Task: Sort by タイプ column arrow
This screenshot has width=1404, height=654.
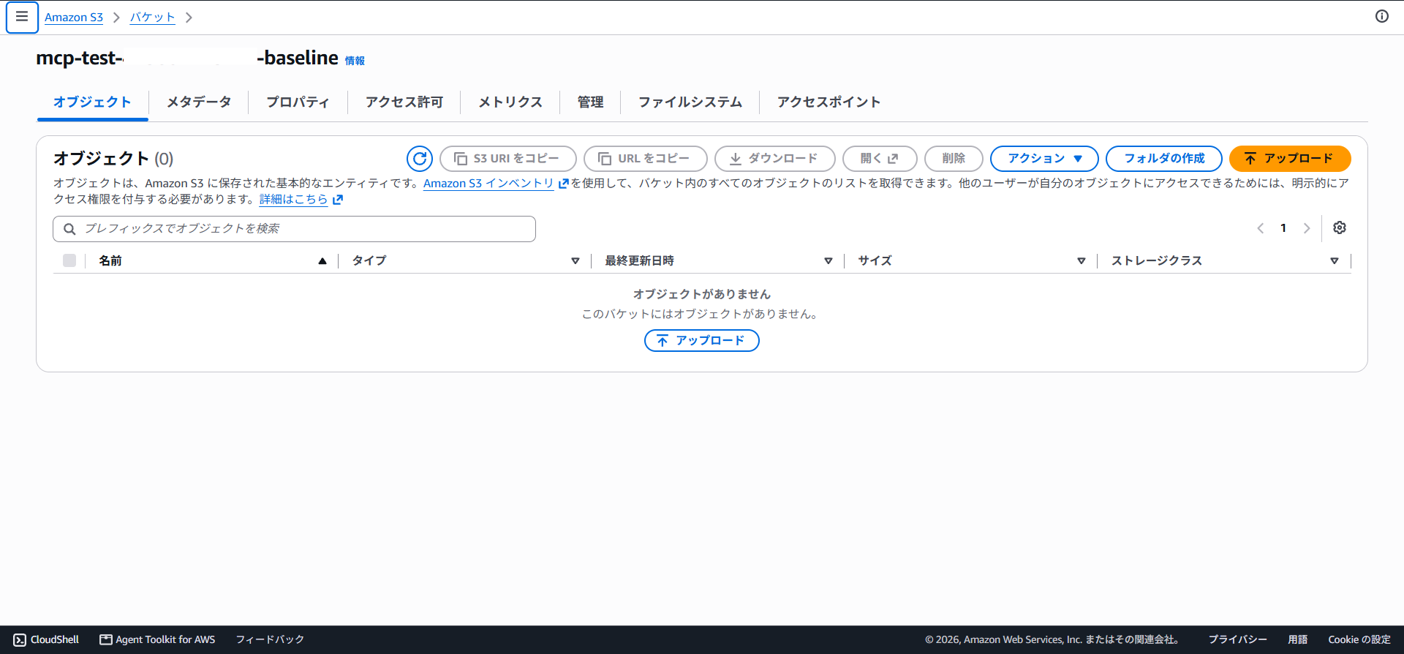Action: [x=575, y=260]
